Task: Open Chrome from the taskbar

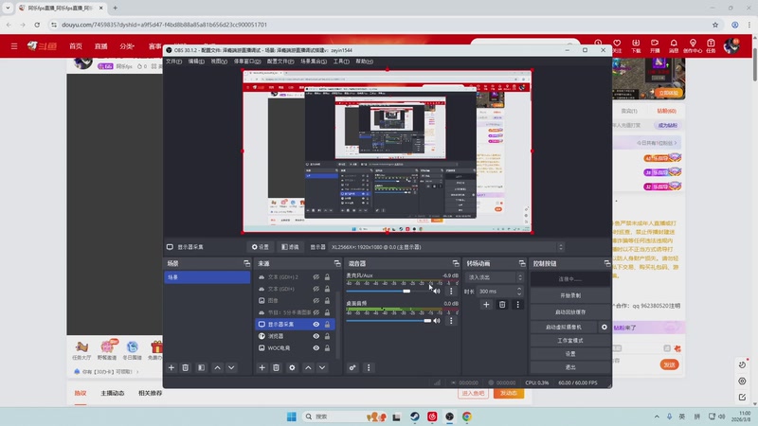Action: click(467, 417)
